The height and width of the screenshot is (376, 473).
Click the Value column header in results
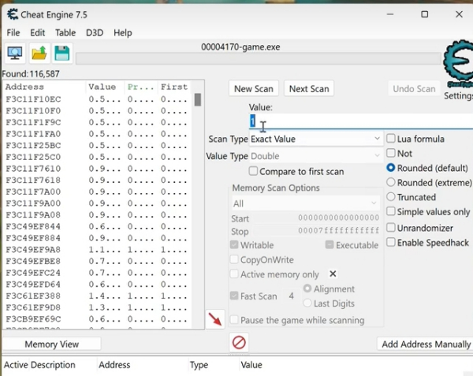coord(105,87)
